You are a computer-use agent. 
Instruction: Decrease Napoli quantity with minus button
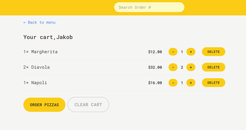point(173,83)
